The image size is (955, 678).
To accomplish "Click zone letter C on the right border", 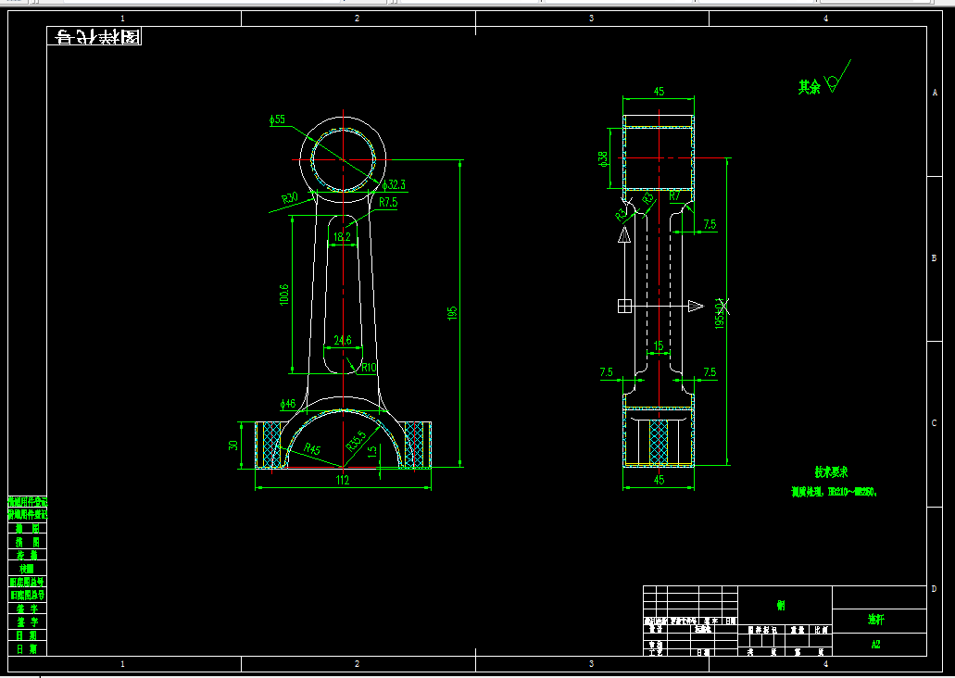I will pyautogui.click(x=935, y=422).
